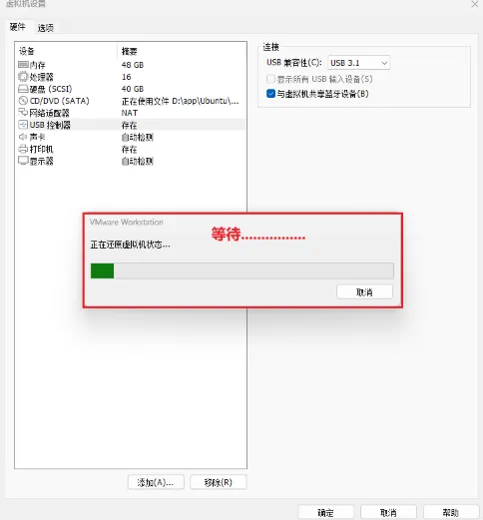Viewport: 483px width, 520px height.
Task: Switch to the 选项 (Options) tab
Action: point(46,28)
